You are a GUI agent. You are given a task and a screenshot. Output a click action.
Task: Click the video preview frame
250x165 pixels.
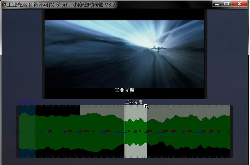pos(125,54)
